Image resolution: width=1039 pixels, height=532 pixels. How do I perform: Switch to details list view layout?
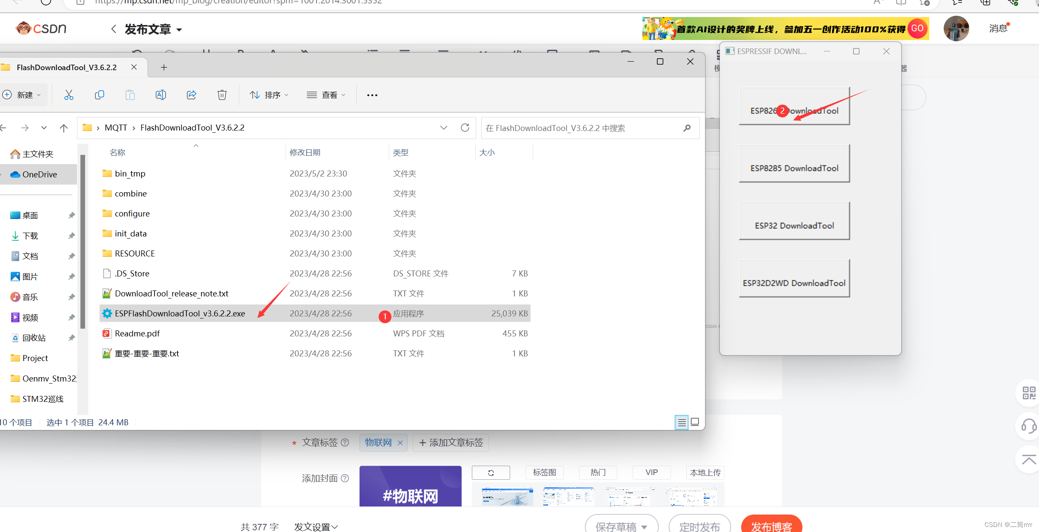coord(681,422)
